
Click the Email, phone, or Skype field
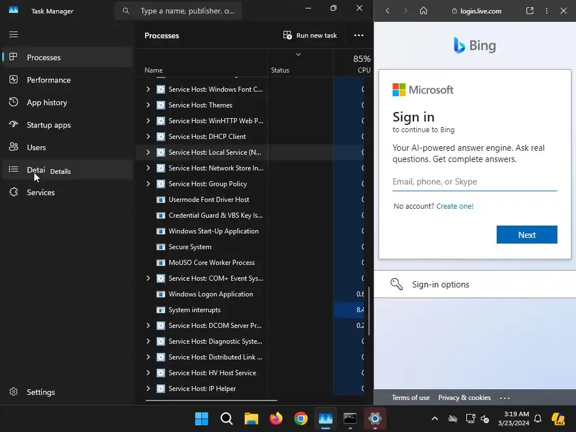475,182
